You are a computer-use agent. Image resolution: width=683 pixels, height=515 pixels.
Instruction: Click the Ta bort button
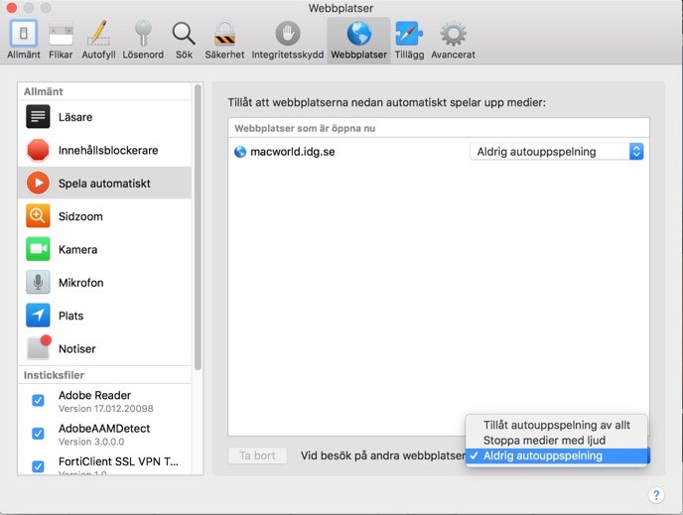click(x=257, y=455)
